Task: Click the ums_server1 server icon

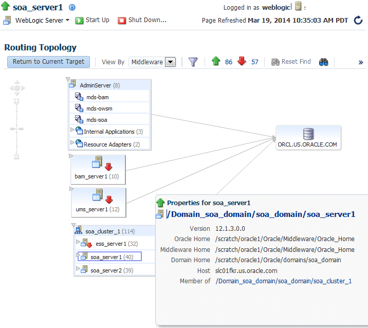Action: (98, 195)
